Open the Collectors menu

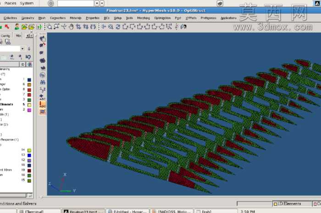tap(10, 18)
